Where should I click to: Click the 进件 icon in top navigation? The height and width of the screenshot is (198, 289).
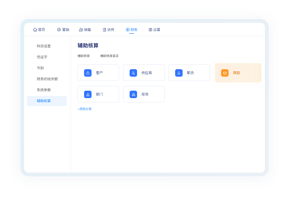point(105,30)
